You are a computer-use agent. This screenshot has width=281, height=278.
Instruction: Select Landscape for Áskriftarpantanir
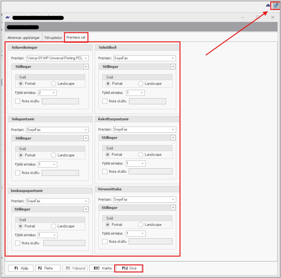(x=141, y=155)
